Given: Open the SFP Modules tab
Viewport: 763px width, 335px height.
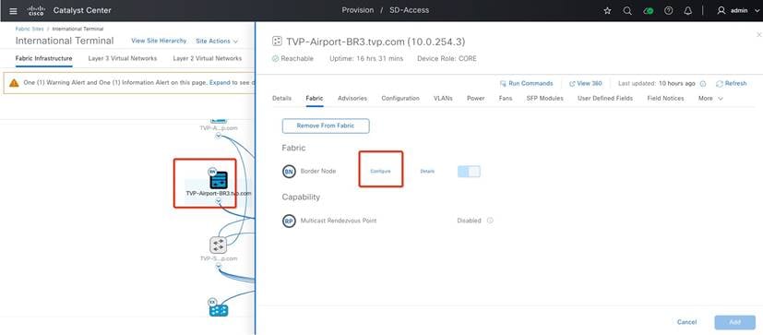Looking at the screenshot, I should tap(545, 99).
